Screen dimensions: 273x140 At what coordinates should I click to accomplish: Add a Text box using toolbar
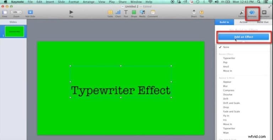126,12
